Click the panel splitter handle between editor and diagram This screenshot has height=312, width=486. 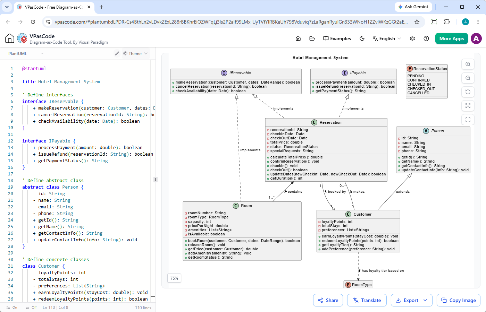[156, 180]
